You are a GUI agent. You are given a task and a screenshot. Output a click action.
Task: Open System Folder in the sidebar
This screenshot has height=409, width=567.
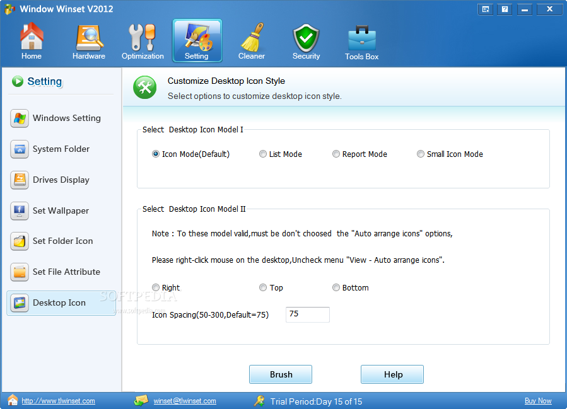pos(61,149)
